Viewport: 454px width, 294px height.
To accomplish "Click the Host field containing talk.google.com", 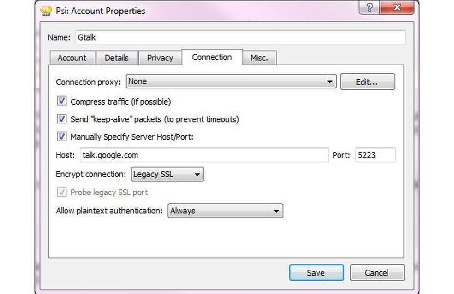I will (203, 155).
